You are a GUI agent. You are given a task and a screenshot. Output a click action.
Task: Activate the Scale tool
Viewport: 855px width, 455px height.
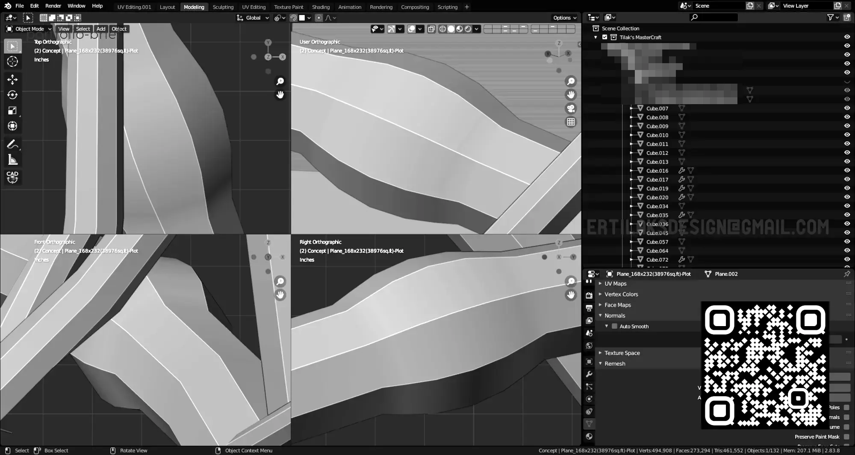pos(12,111)
